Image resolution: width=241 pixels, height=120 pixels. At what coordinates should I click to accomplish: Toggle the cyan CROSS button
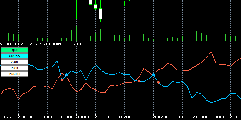(x=14, y=56)
